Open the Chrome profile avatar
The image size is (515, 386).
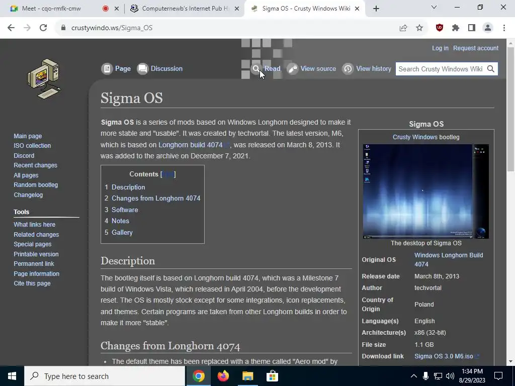click(x=488, y=28)
